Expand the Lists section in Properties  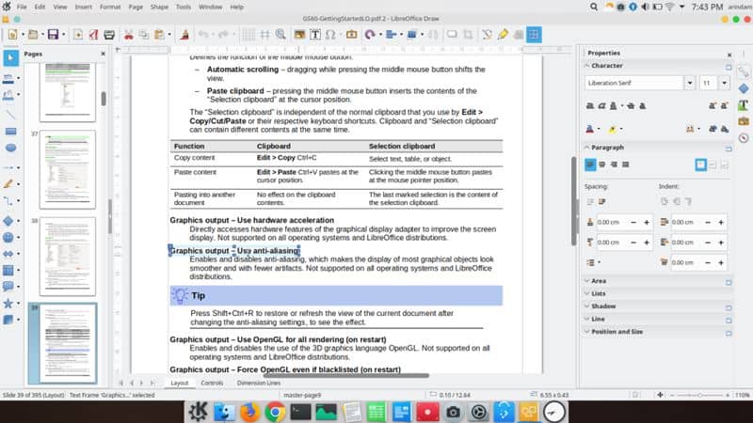(599, 293)
